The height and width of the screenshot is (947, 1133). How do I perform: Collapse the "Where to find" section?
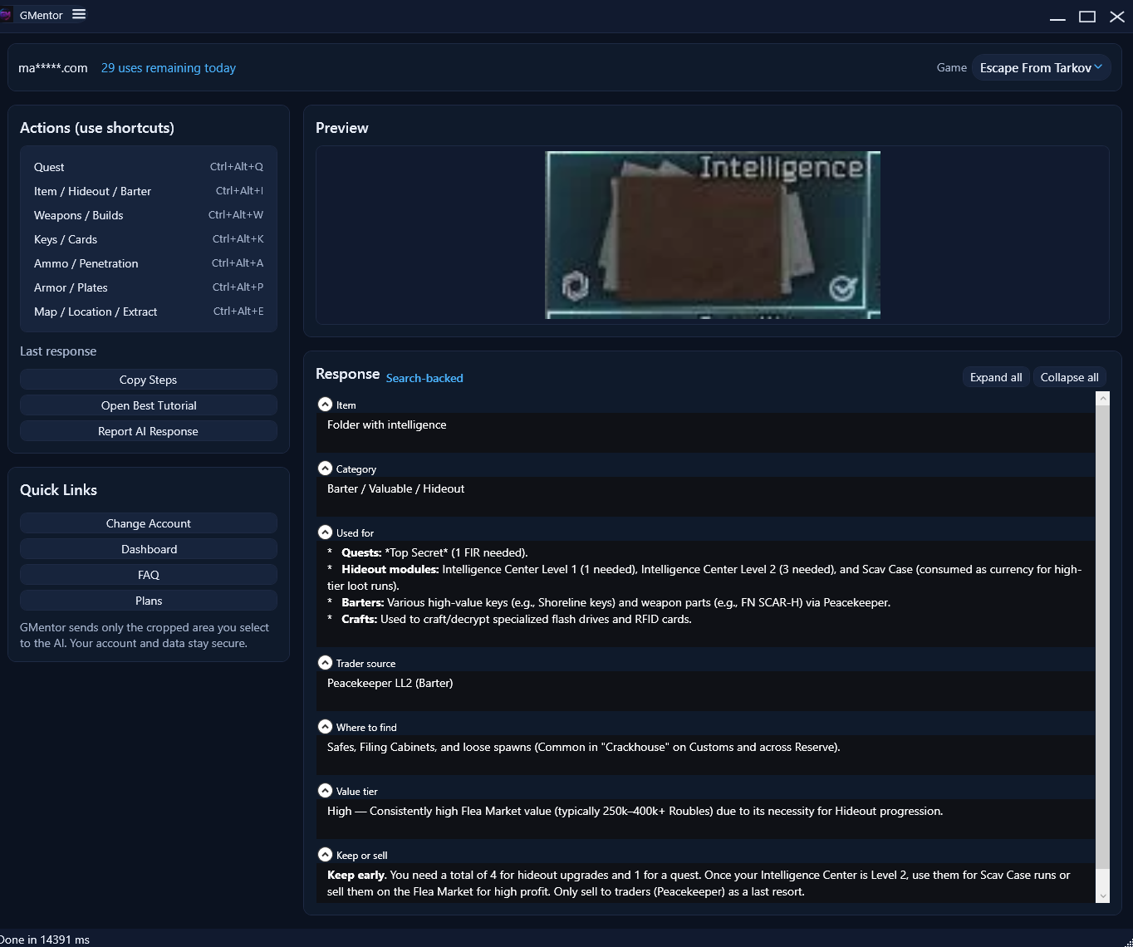[x=325, y=726]
